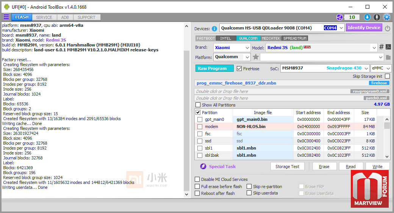Screen dimensions: 394x213
Task: Click the patch0.xml drop file field
Action: coord(292,98)
